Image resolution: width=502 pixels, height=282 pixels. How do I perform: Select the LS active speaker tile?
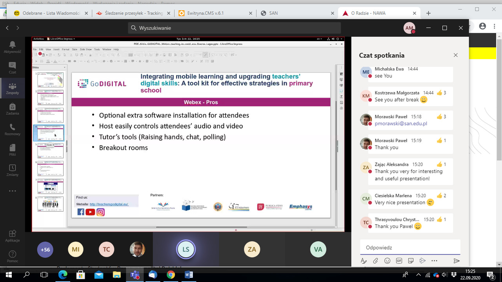click(x=186, y=249)
